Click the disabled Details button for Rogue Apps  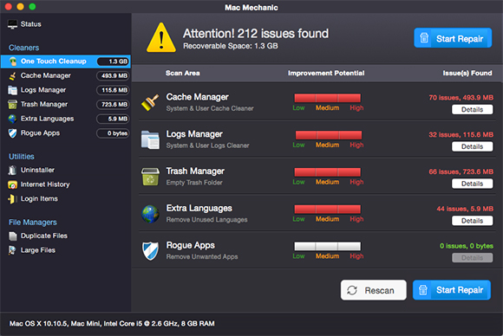[x=472, y=258]
